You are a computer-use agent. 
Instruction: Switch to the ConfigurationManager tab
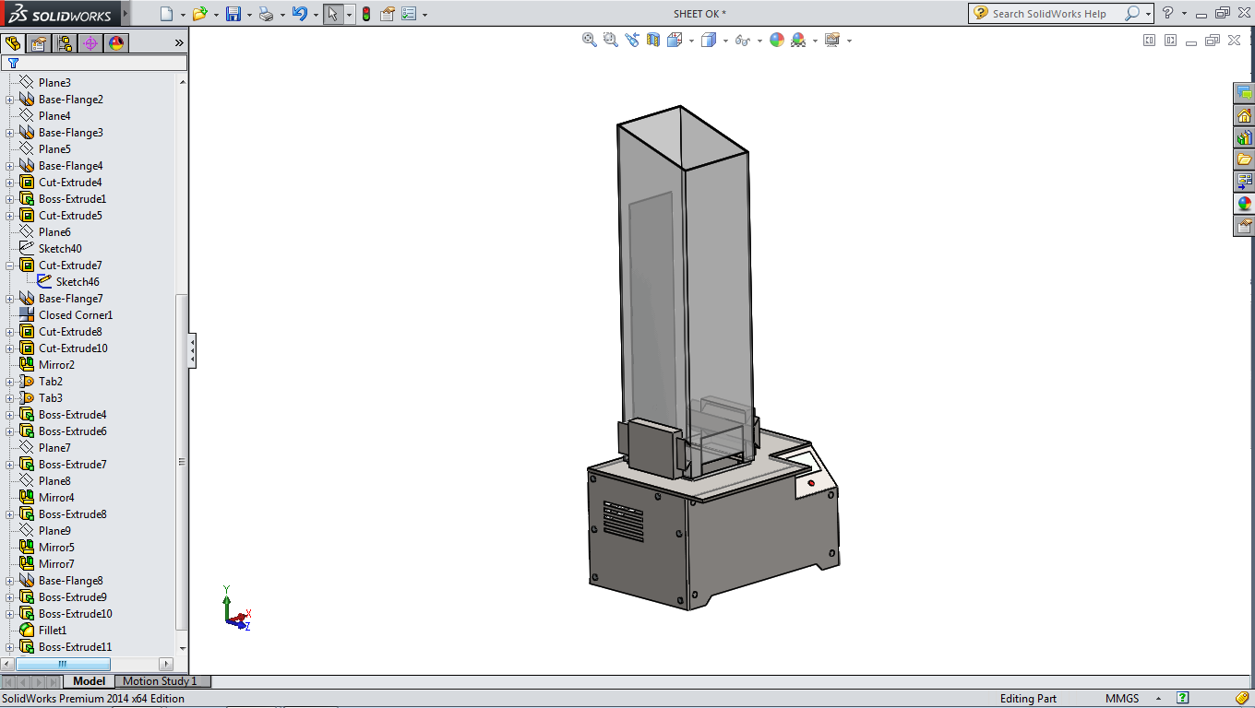[x=65, y=43]
